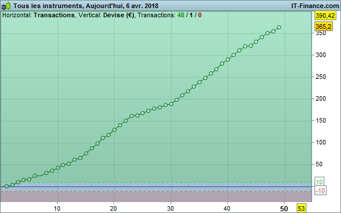The width and height of the screenshot is (341, 213).
Task: Click the yellow 390,42 price label
Action: click(325, 16)
